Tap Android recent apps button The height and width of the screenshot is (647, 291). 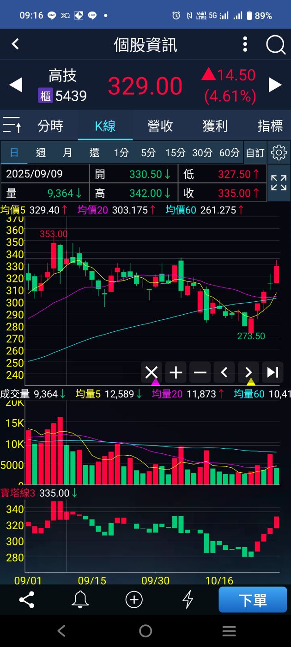(229, 631)
